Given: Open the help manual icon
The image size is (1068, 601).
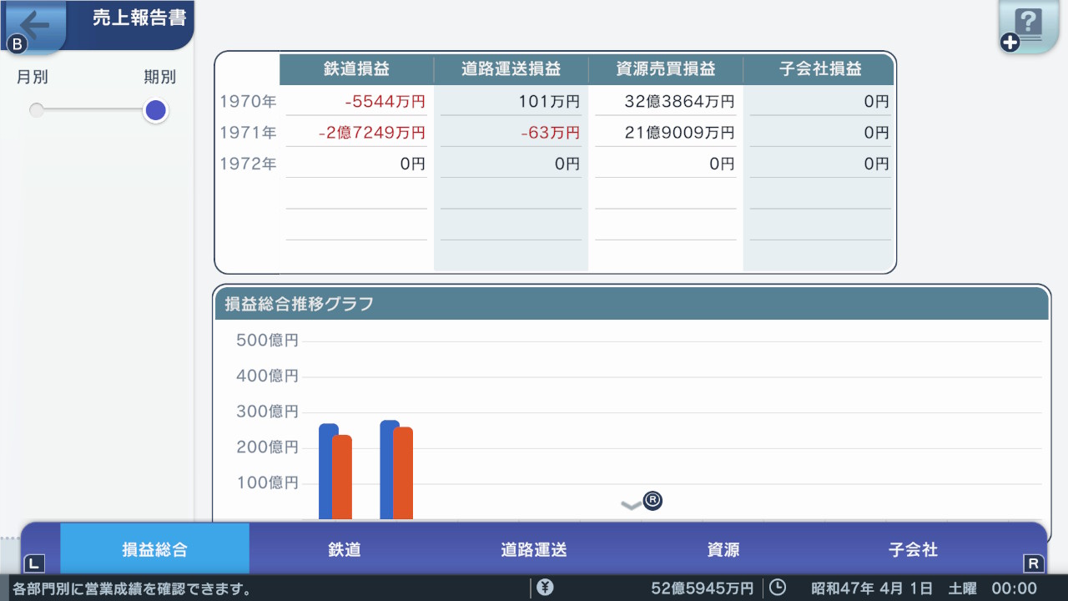Looking at the screenshot, I should [1029, 27].
